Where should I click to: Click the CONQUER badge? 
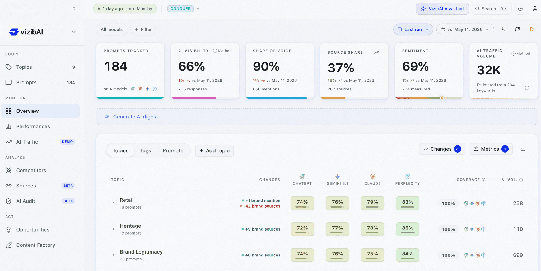tap(180, 9)
